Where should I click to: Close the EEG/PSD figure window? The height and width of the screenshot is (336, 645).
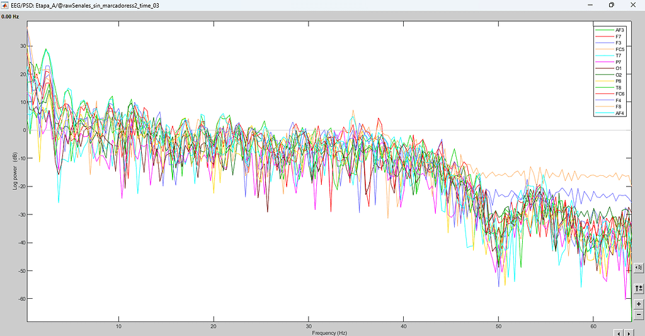coord(633,5)
